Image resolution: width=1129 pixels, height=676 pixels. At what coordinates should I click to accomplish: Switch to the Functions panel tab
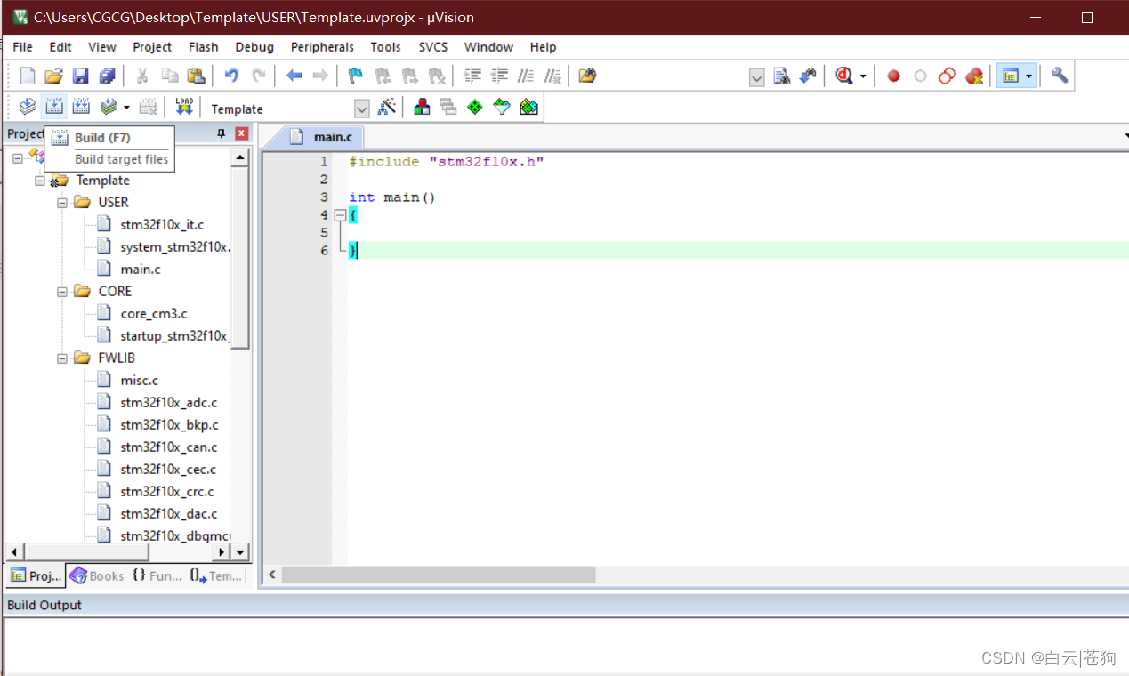(157, 575)
